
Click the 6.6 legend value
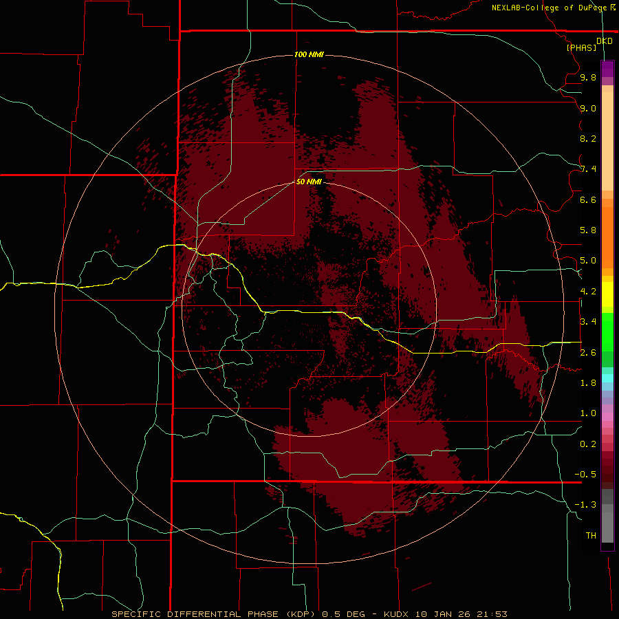point(588,199)
